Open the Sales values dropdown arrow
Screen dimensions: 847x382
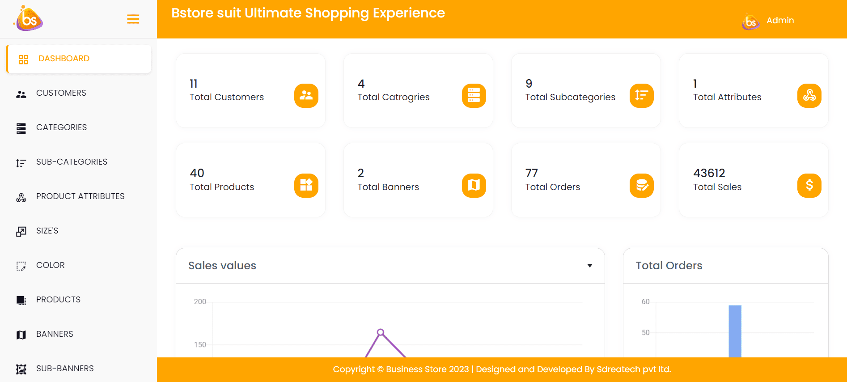pyautogui.click(x=590, y=266)
